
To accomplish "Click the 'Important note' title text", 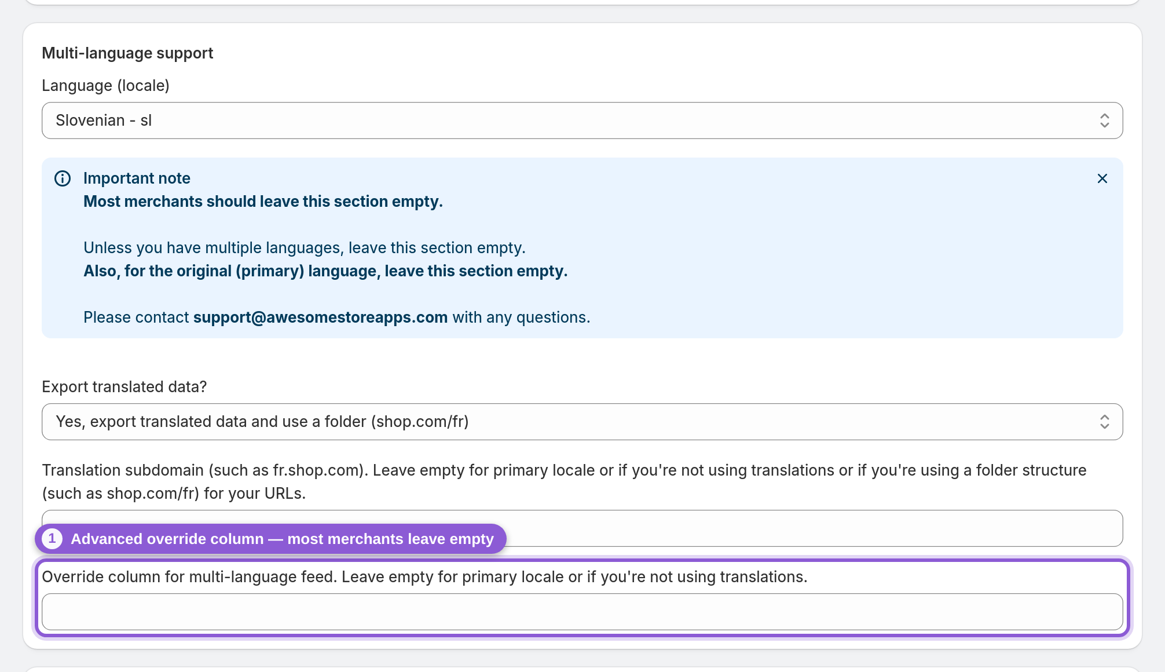I will click(x=137, y=178).
